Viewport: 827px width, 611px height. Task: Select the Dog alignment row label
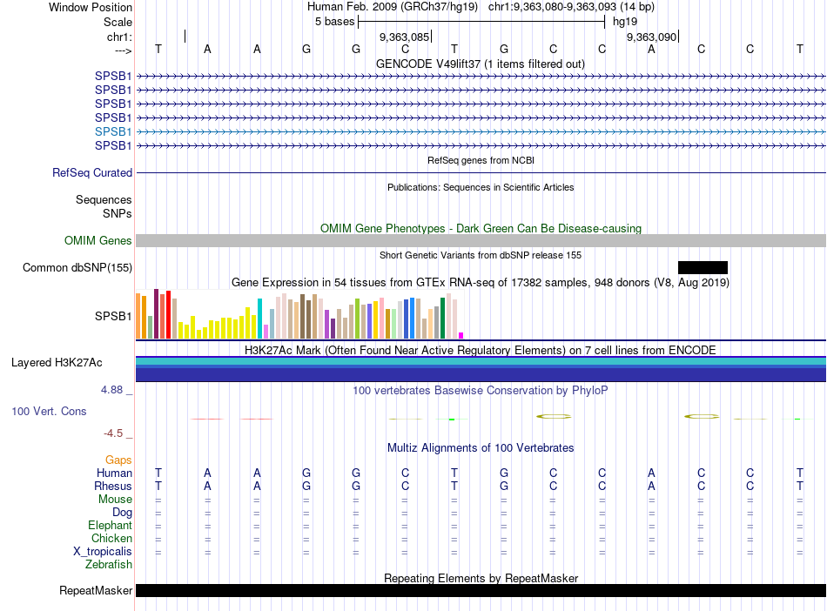pyautogui.click(x=122, y=513)
